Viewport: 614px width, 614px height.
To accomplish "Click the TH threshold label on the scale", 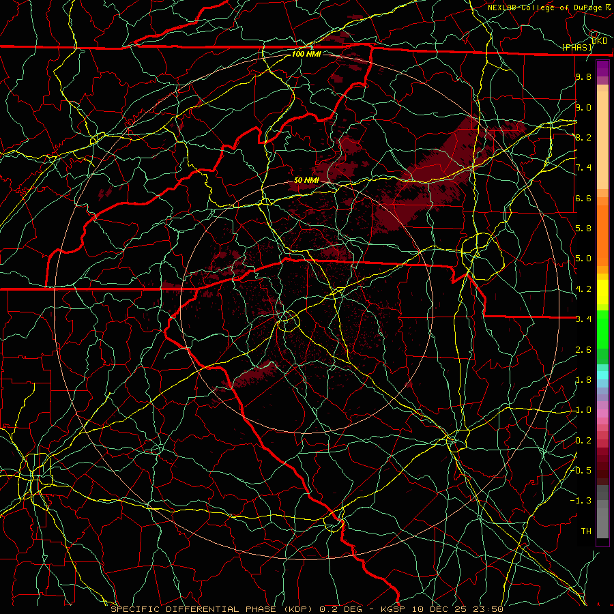I will (586, 531).
